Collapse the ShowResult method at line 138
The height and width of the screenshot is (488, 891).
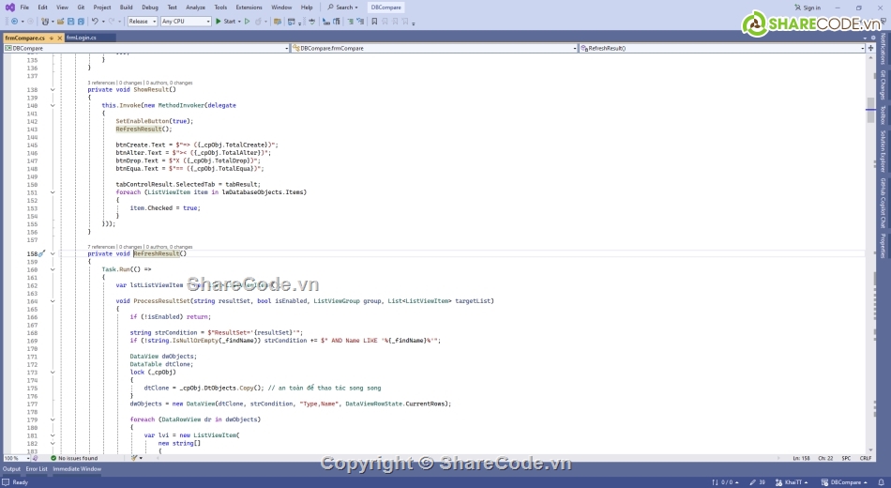click(x=53, y=90)
